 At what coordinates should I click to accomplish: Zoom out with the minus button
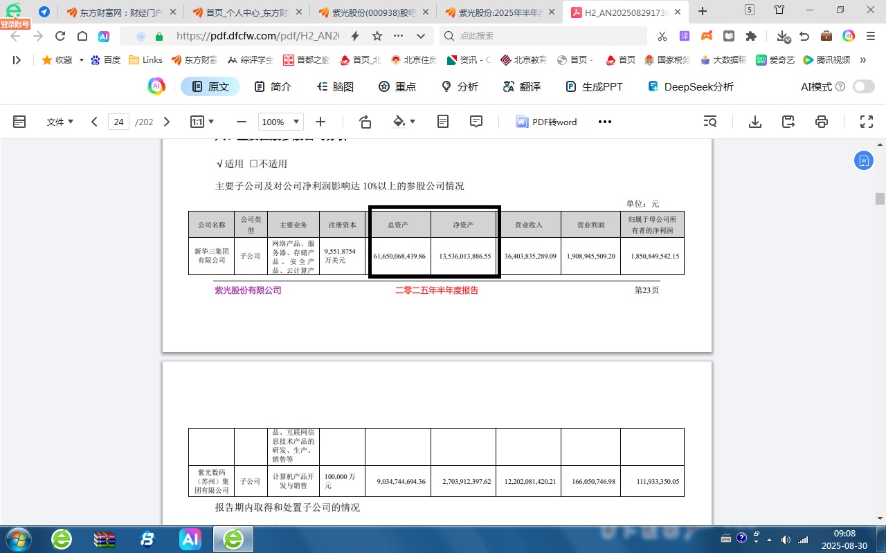(x=242, y=122)
